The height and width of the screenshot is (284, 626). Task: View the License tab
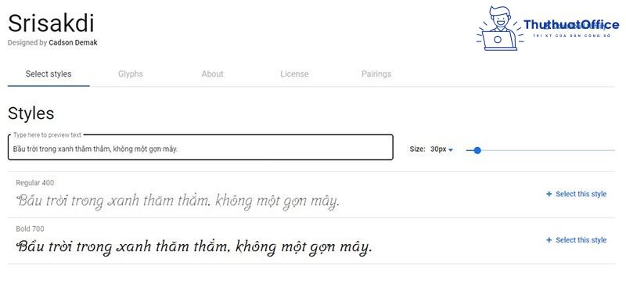point(294,74)
